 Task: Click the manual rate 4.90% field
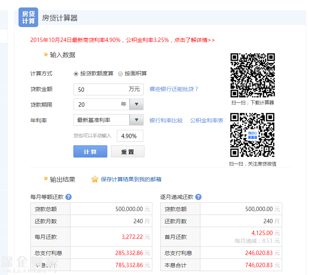(x=130, y=136)
